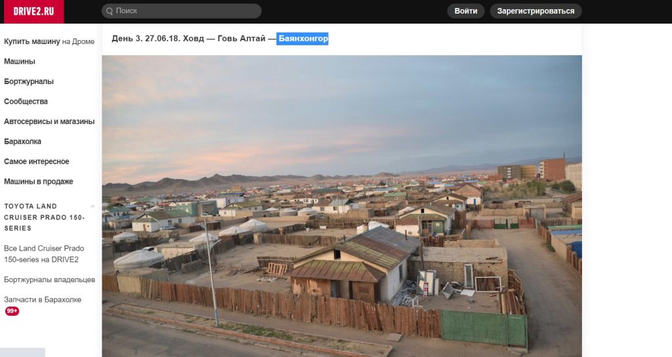Image resolution: width=672 pixels, height=357 pixels.
Task: Collapse the Toyota Land Cruiser Prado section
Action: [x=92, y=207]
